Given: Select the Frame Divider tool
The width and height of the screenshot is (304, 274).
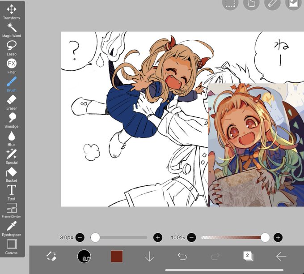Looking at the screenshot, I should tap(12, 210).
